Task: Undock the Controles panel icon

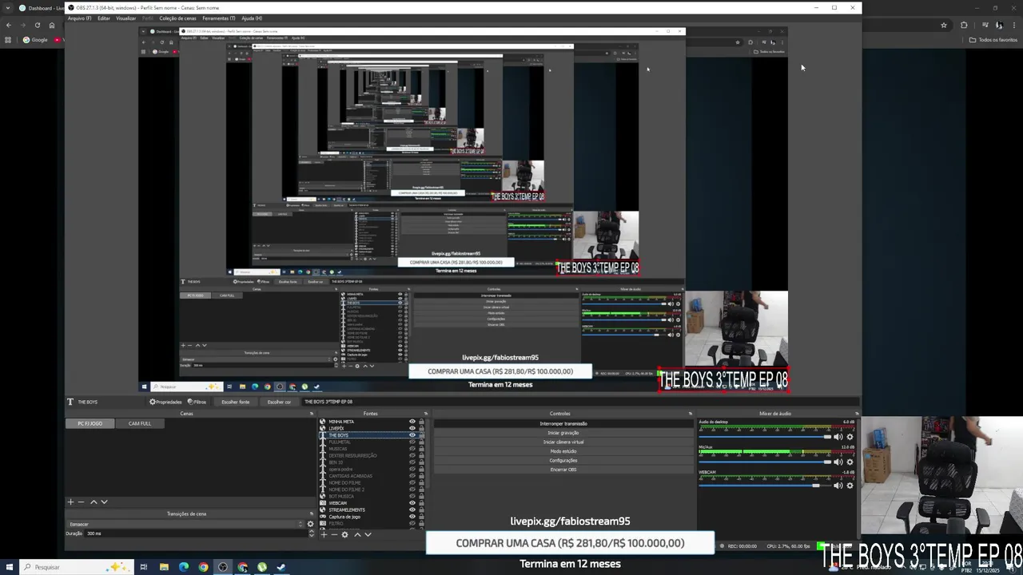Action: 691,414
